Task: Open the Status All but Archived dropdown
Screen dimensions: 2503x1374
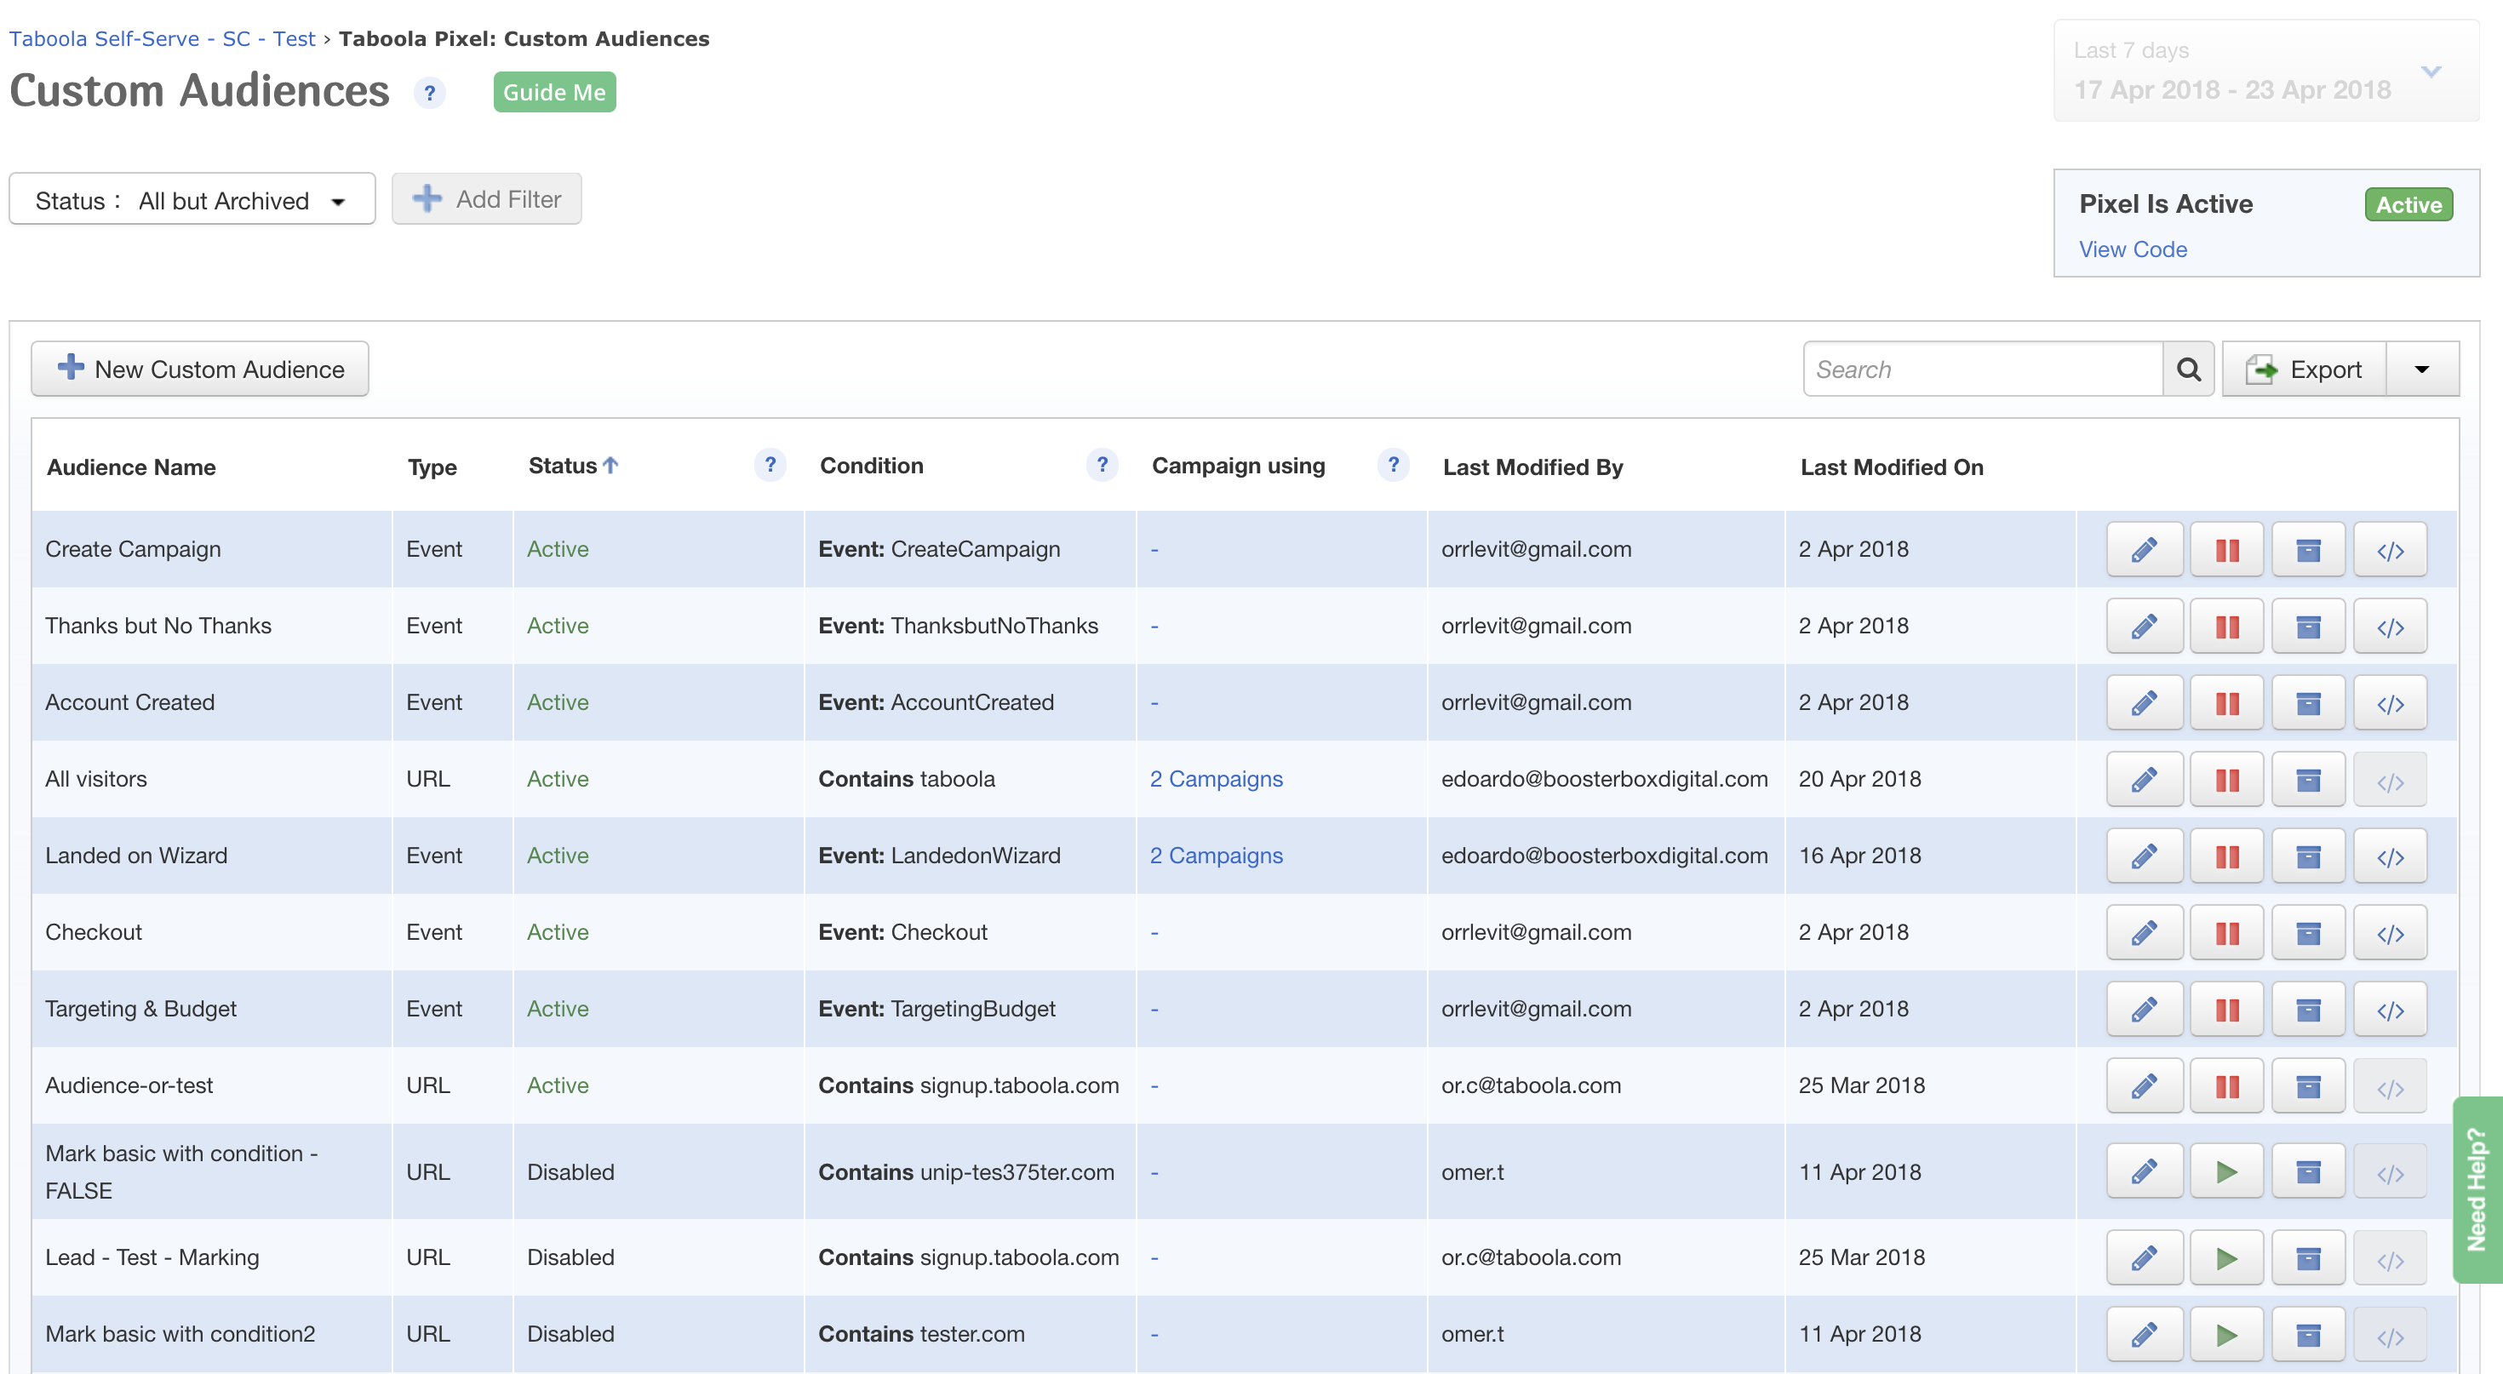Action: 192,200
